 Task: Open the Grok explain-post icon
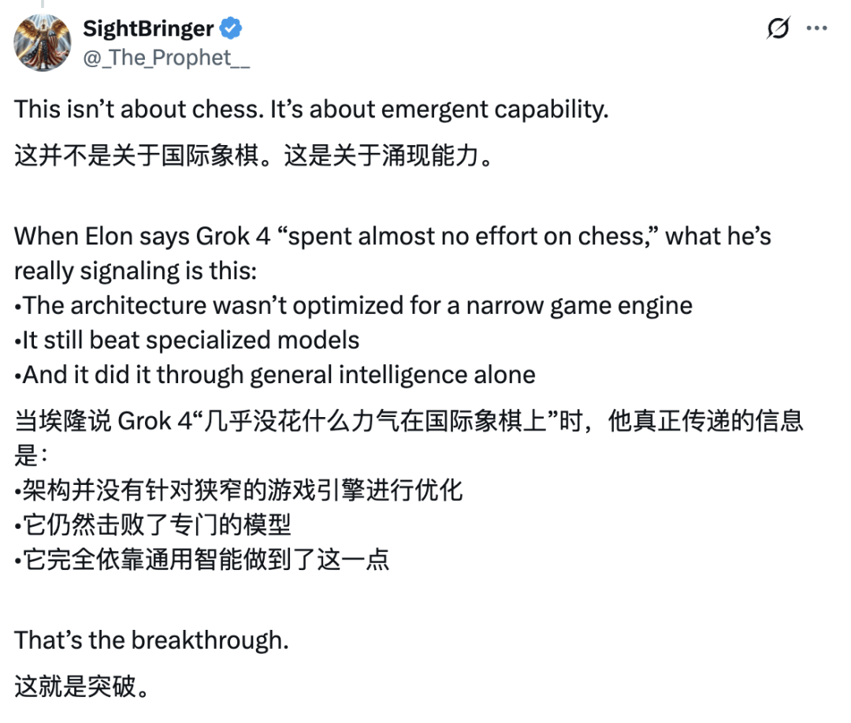[x=779, y=28]
